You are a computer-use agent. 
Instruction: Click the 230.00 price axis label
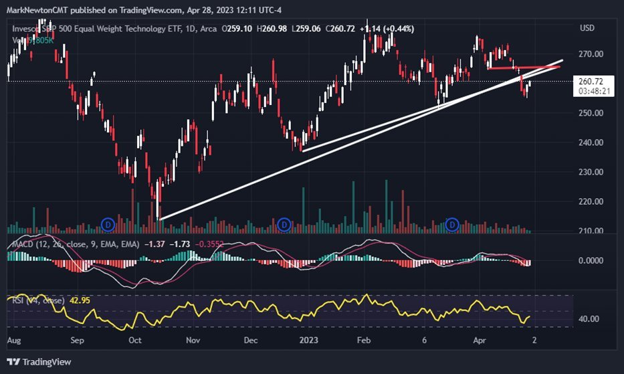point(591,172)
